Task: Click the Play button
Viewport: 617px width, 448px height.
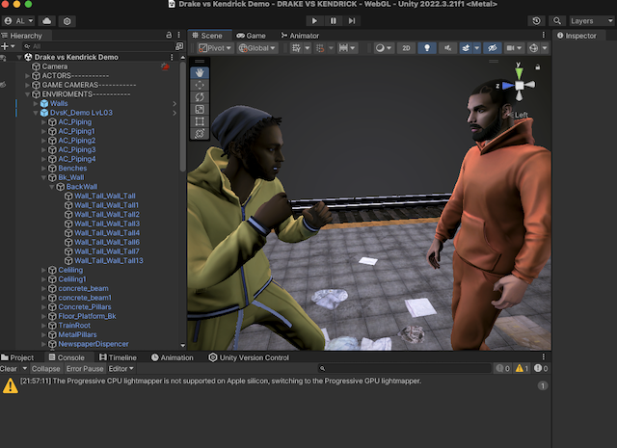Action: coord(314,20)
